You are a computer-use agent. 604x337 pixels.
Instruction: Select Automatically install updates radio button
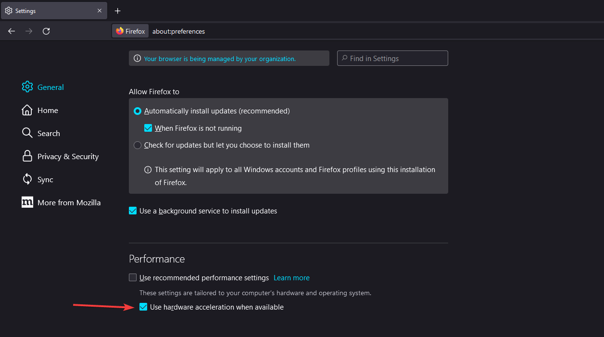[138, 111]
